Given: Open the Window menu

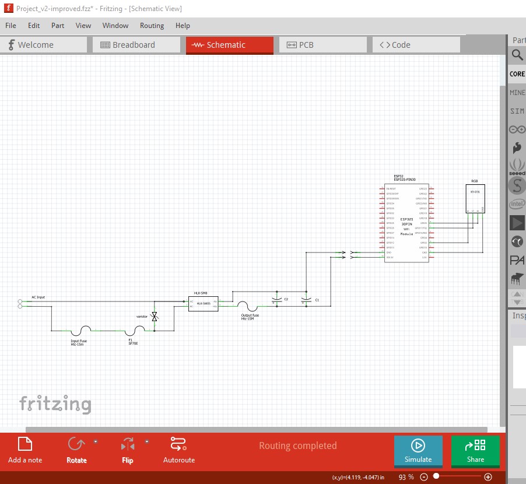Looking at the screenshot, I should coord(115,26).
